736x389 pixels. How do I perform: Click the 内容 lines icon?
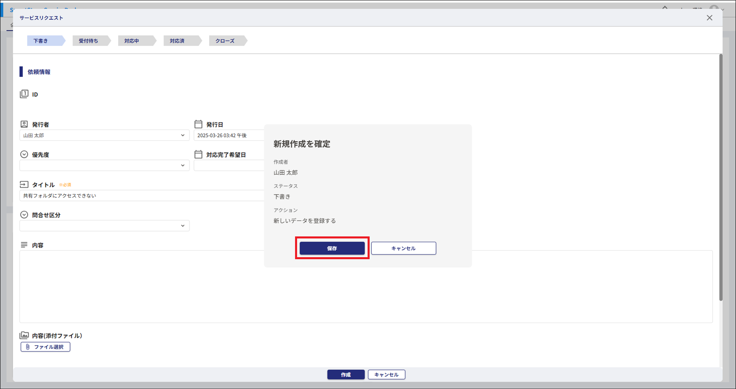pos(24,245)
